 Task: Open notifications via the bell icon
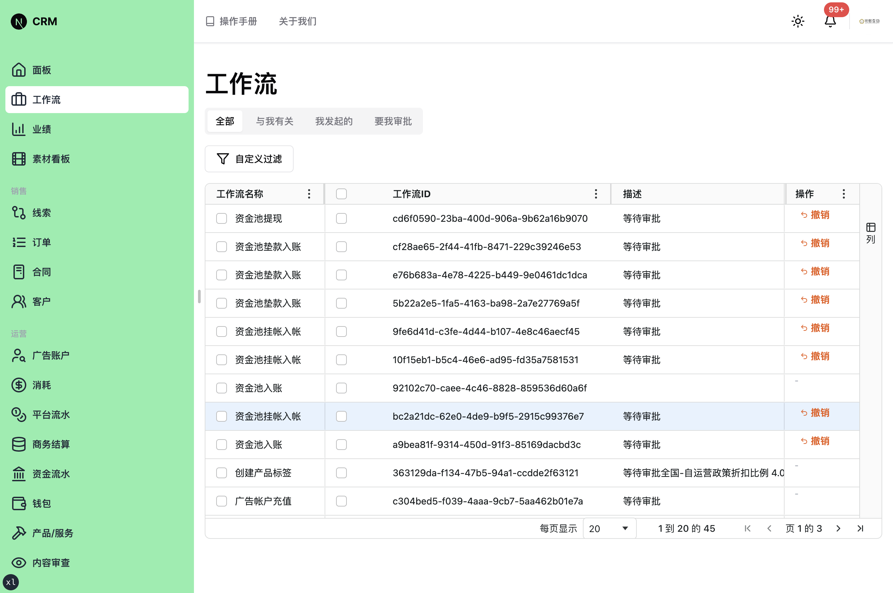pyautogui.click(x=830, y=22)
